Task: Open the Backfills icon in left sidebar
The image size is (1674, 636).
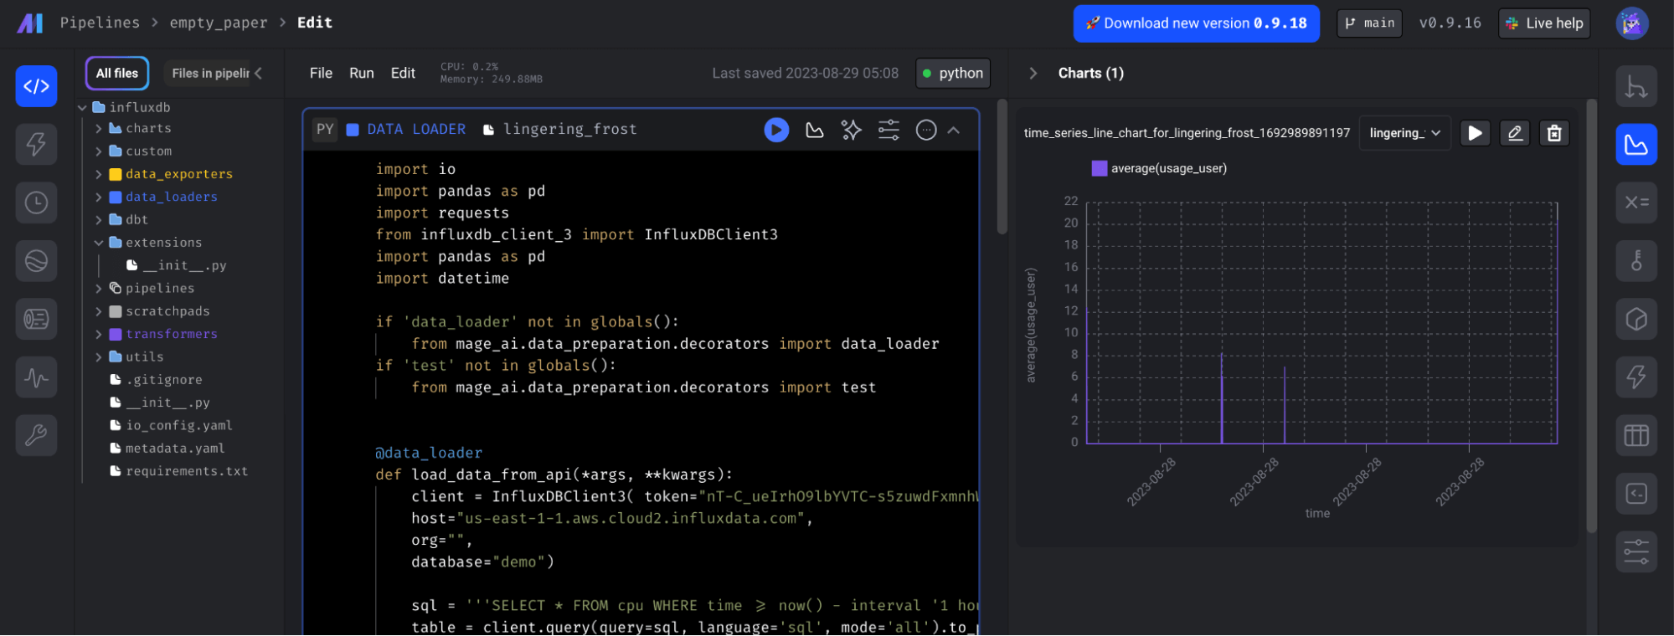Action: (x=36, y=261)
